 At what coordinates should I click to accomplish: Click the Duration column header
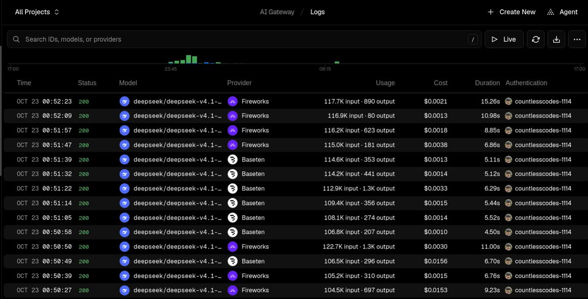(x=488, y=83)
